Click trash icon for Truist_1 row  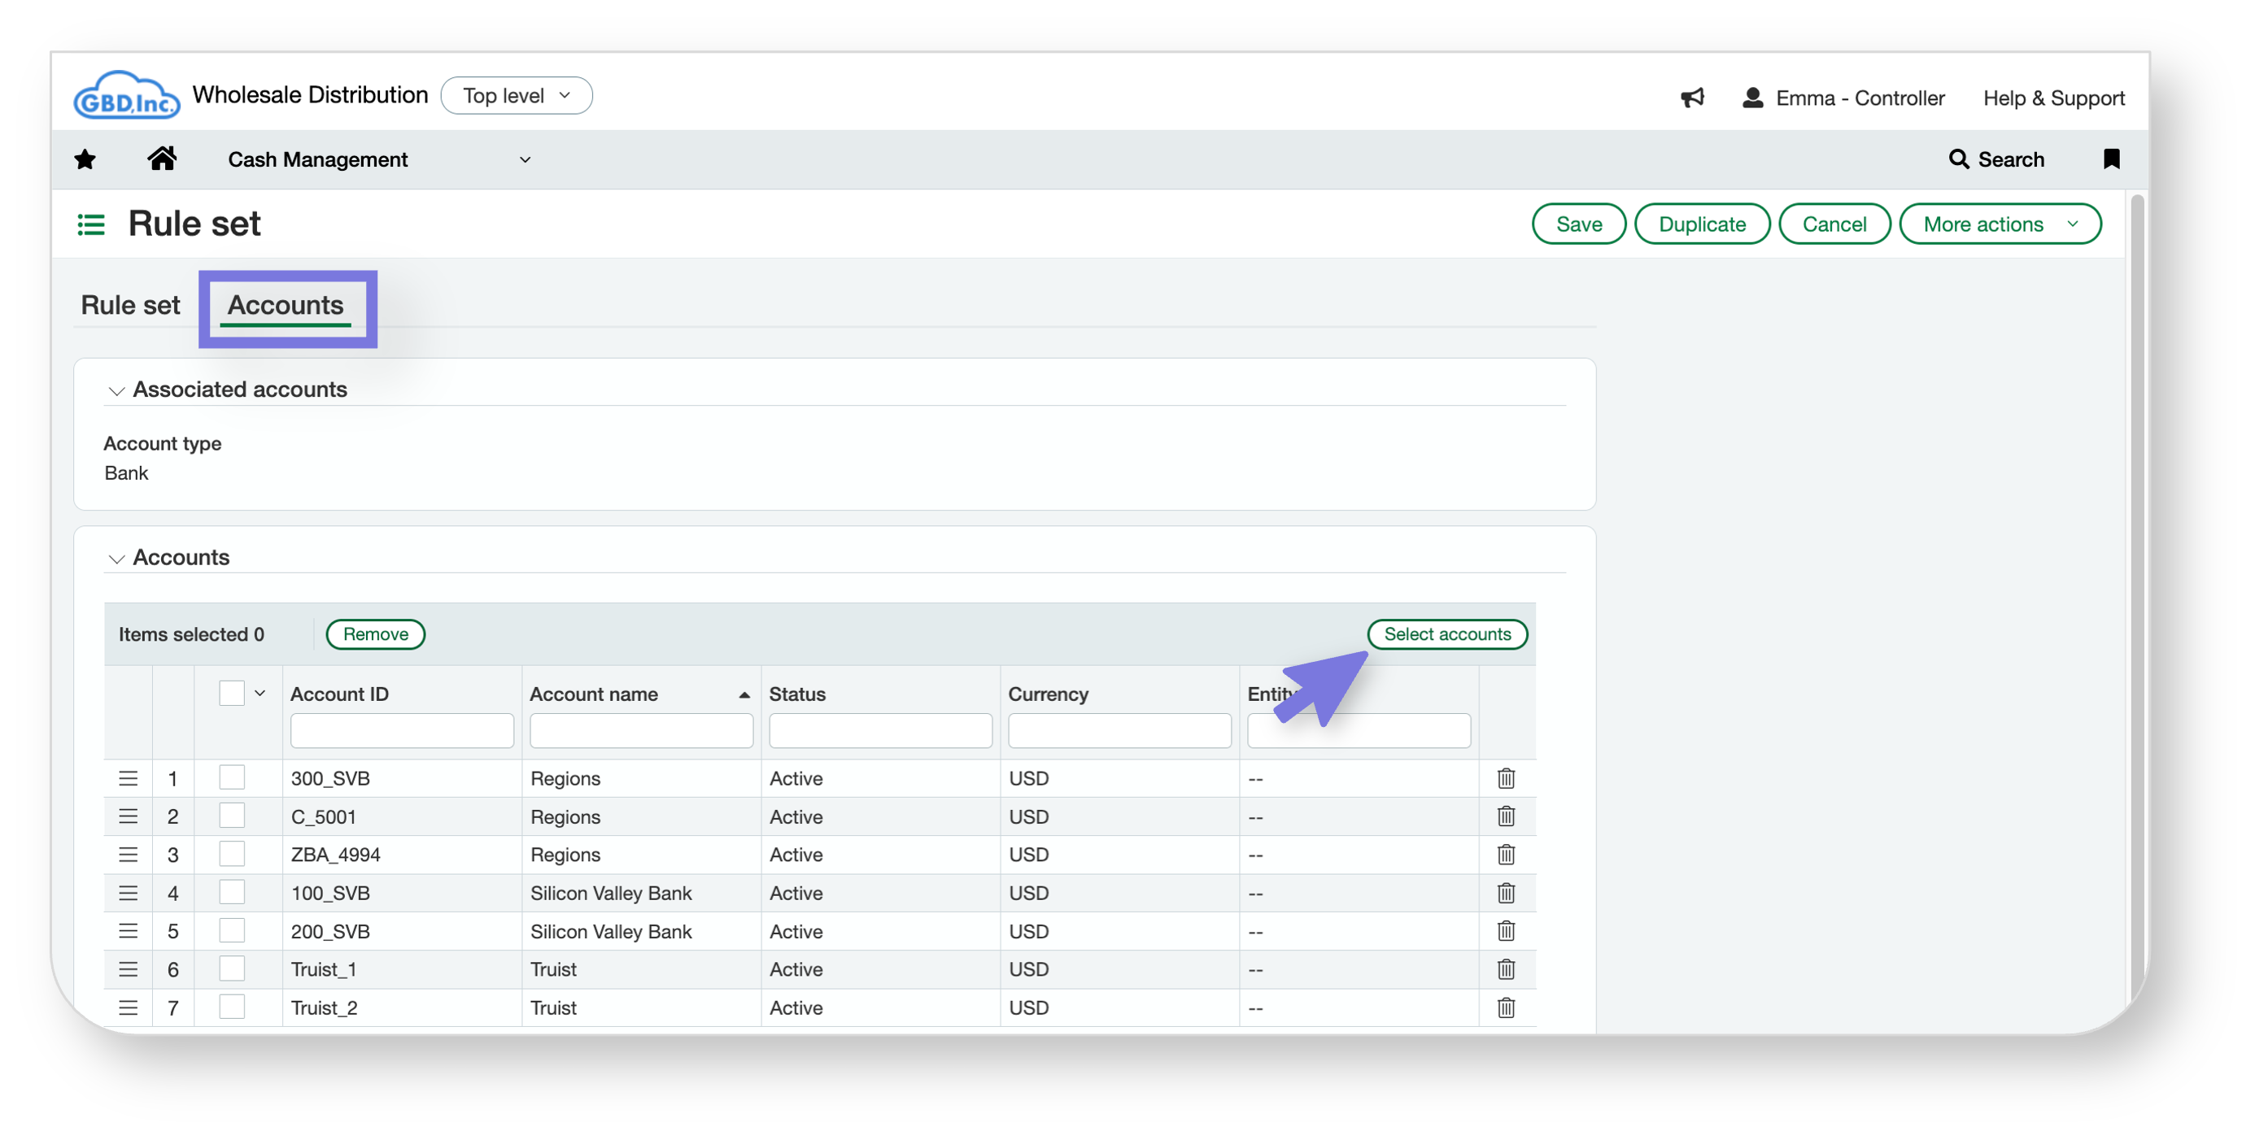click(1506, 968)
